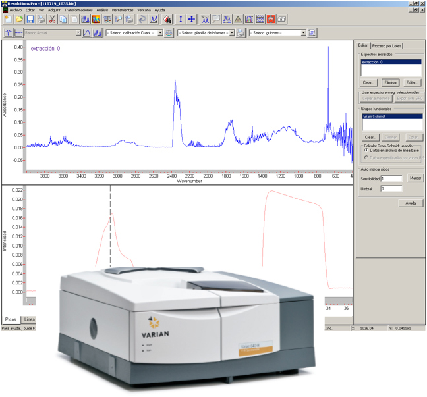
Task: Click the stacked lines grid icon
Action: tap(260, 19)
